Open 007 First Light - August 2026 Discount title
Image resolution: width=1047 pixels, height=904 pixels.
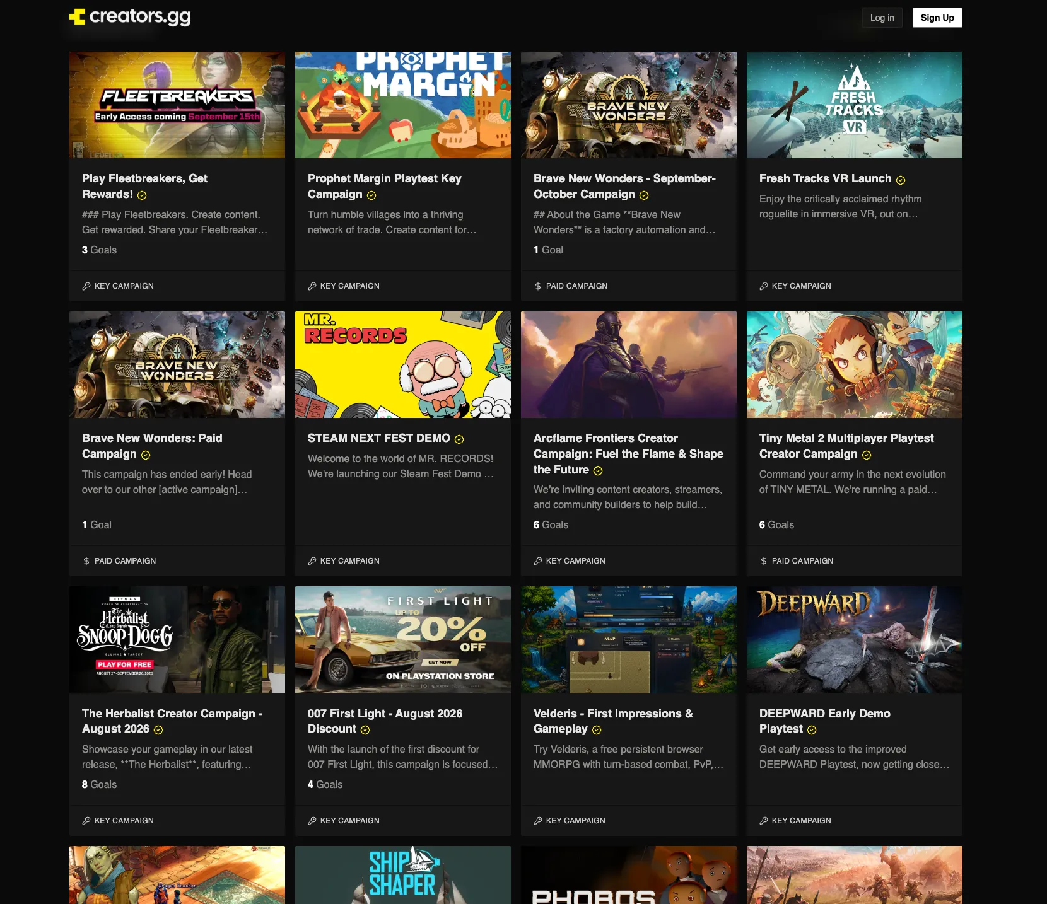click(385, 721)
